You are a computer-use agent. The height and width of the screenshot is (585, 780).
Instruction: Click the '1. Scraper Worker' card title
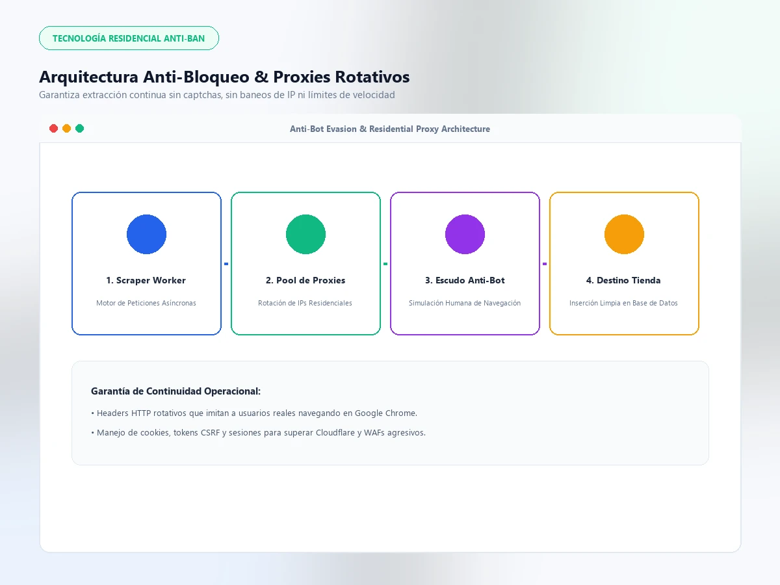click(x=146, y=281)
